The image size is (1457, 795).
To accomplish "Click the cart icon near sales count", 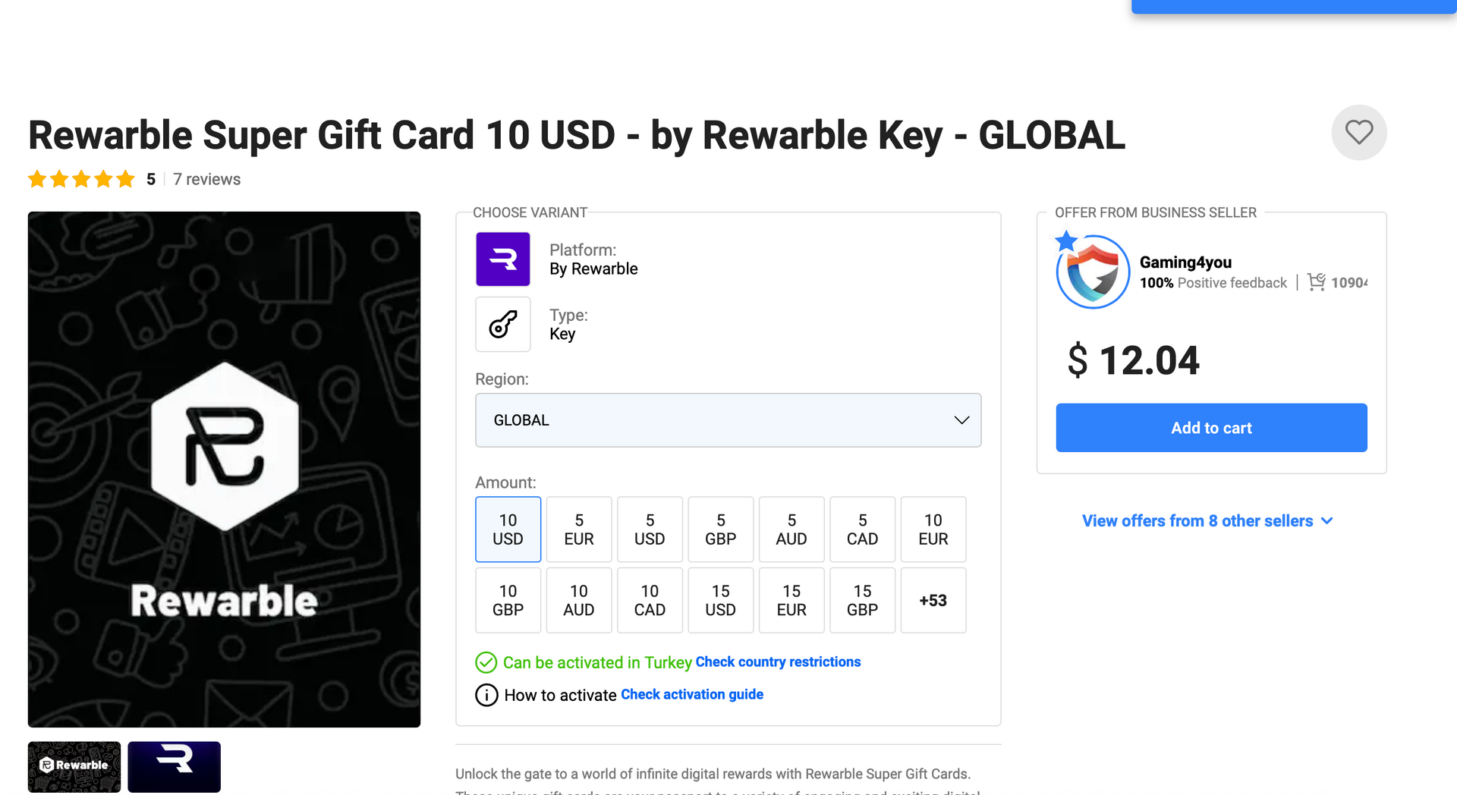I will tap(1317, 282).
